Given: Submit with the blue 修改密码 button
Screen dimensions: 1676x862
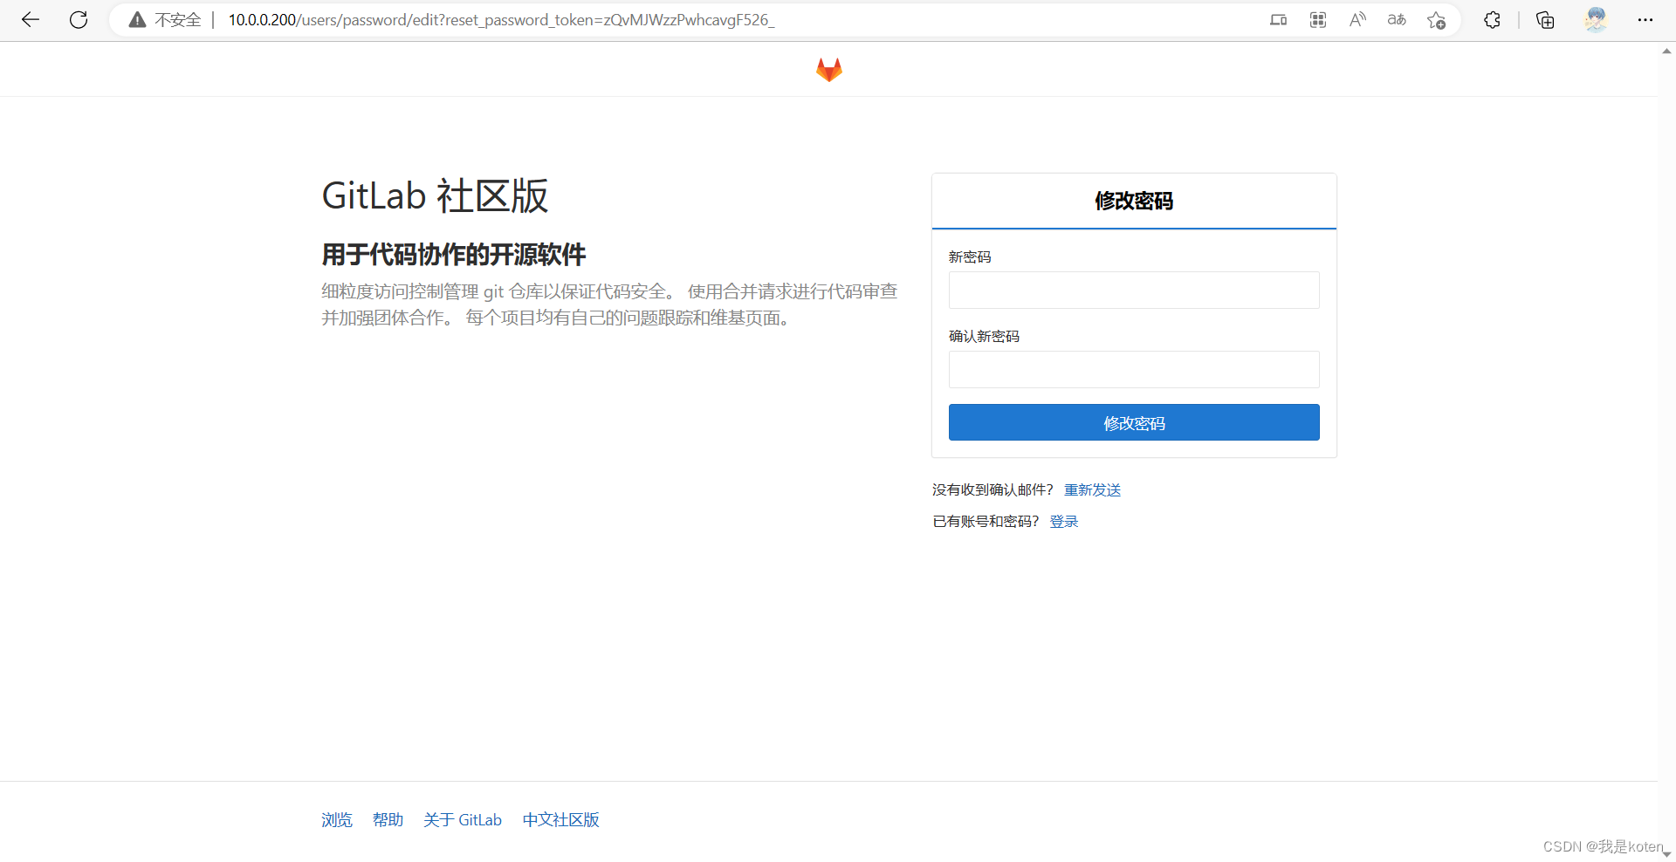Looking at the screenshot, I should pos(1134,422).
